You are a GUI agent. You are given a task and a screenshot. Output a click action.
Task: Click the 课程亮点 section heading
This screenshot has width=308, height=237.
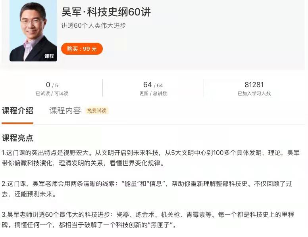point(17,138)
